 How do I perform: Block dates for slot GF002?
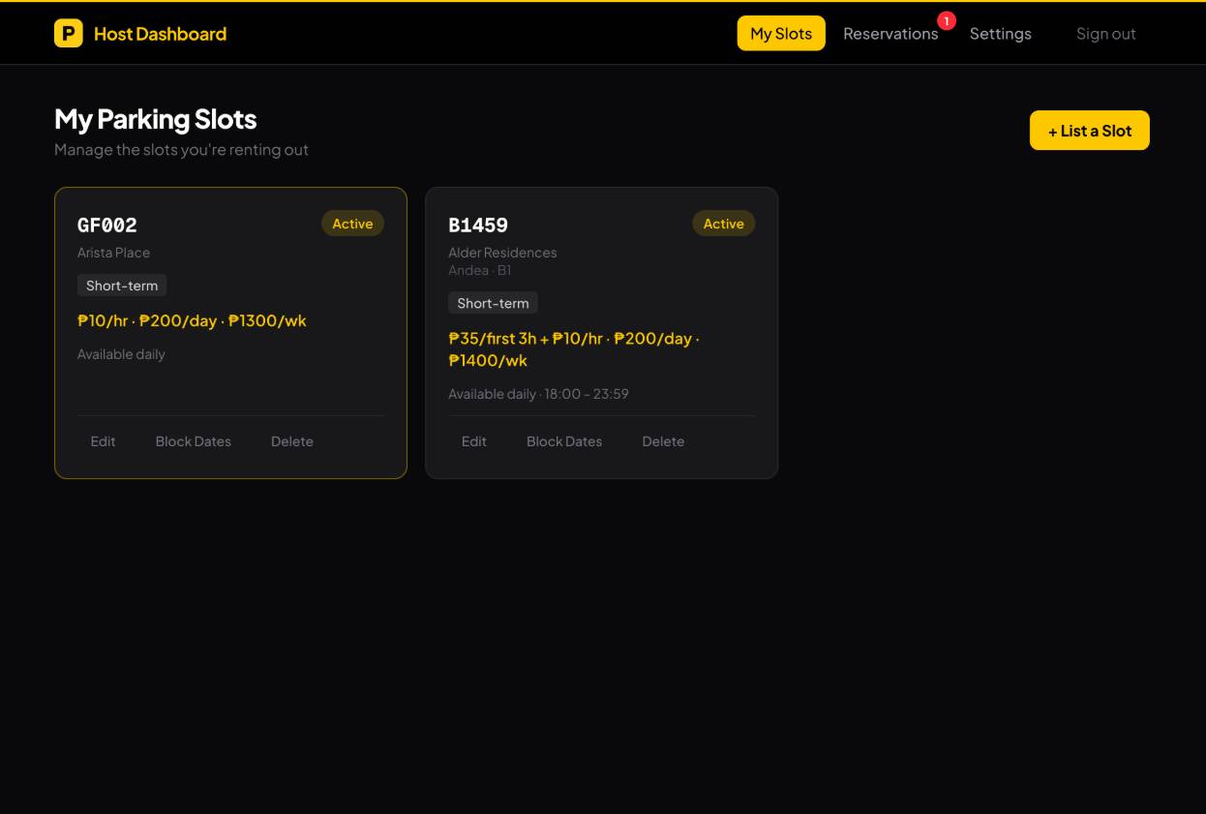194,441
